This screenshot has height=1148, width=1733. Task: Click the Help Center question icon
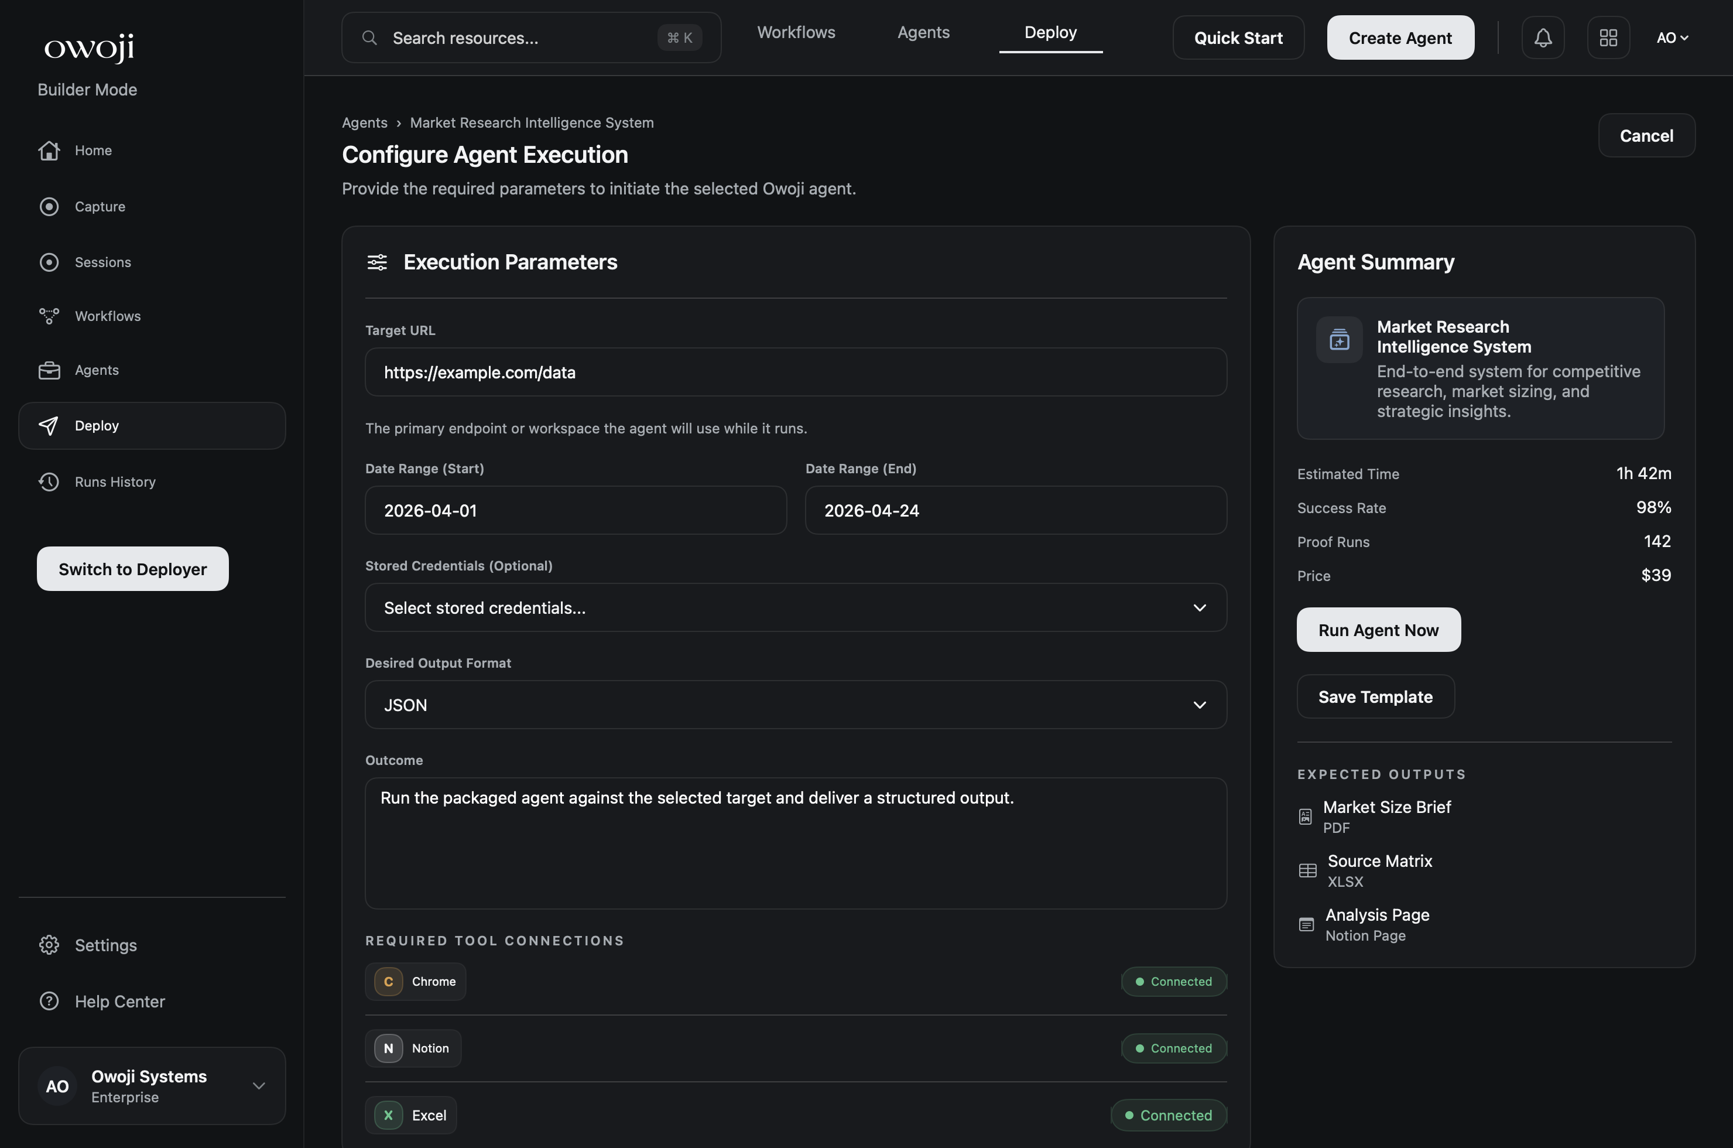click(48, 1001)
